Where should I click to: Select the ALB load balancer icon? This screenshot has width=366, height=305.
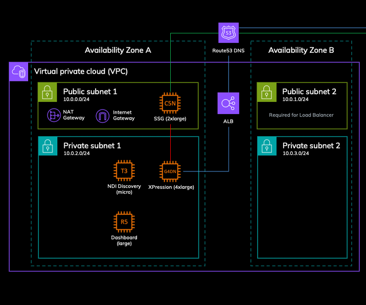click(x=228, y=103)
